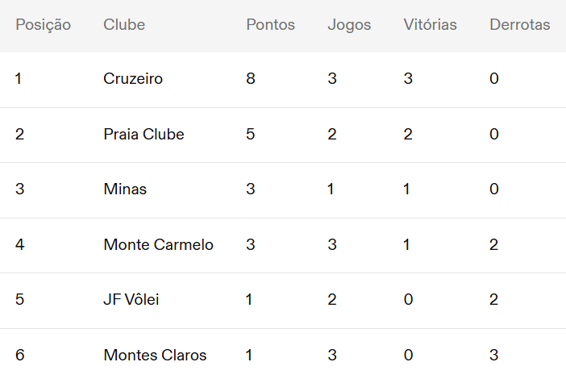Select the Cruzeiro club name

[x=133, y=79]
